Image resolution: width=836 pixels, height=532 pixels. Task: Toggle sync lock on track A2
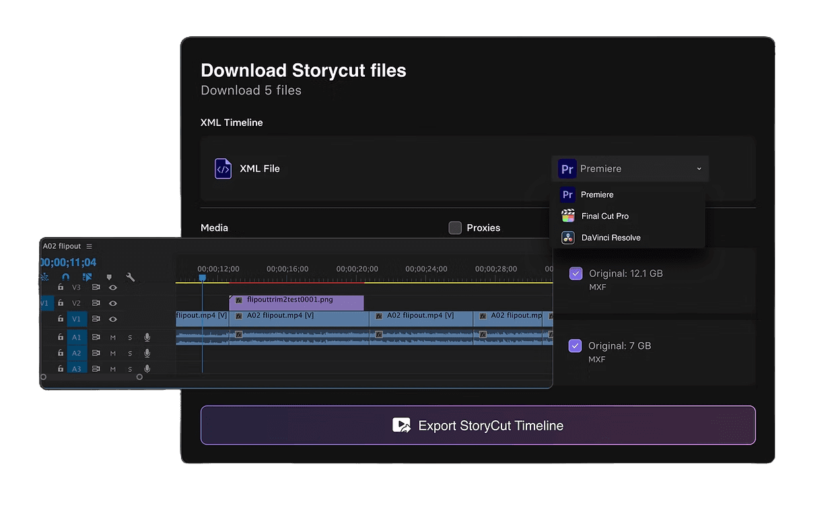click(x=96, y=353)
